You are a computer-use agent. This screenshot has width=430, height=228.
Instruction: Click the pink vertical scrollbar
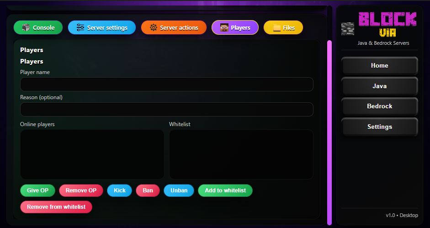pyautogui.click(x=329, y=133)
